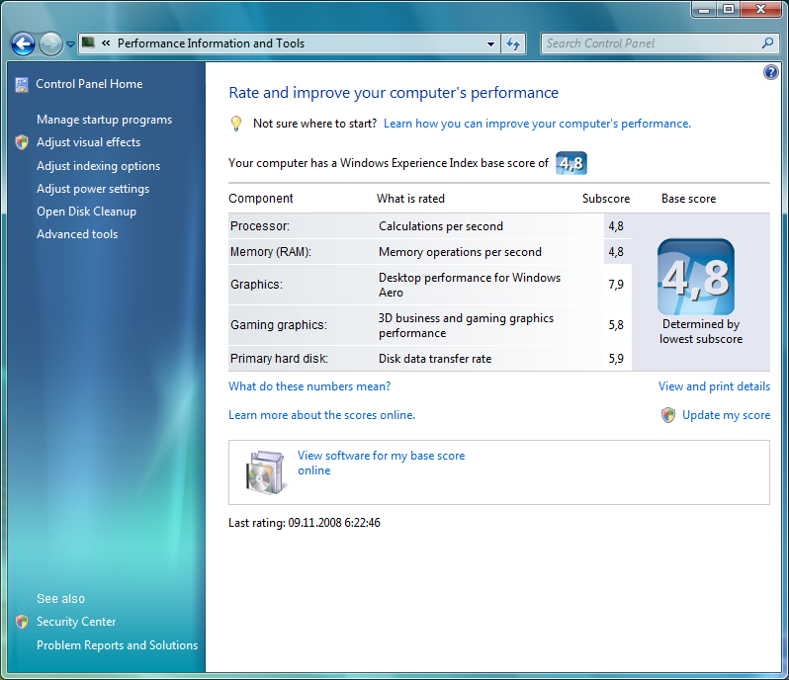Click the page heading 'Rate and improve'

(394, 93)
